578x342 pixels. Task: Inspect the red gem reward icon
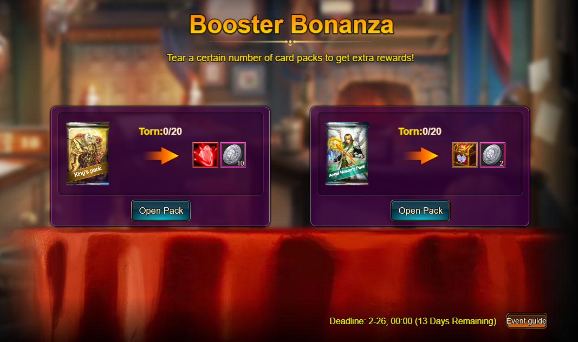click(x=205, y=155)
